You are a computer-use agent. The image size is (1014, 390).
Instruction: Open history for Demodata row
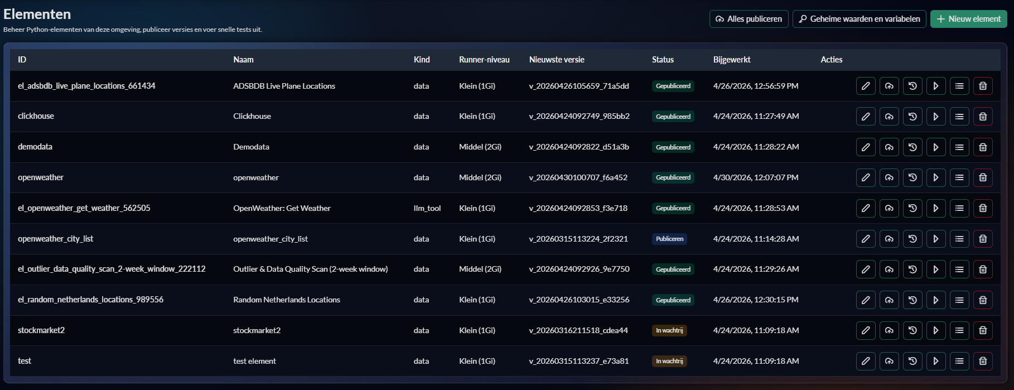[x=912, y=147]
